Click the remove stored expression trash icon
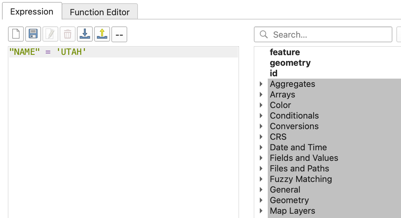This screenshot has width=401, height=218. (68, 34)
